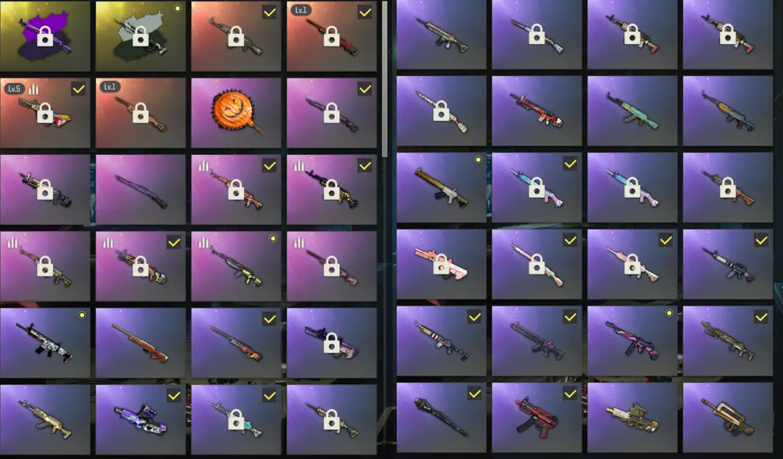This screenshot has height=459, width=783.
Task: Select the purple P90 skin on the left grid
Action: click(141, 420)
